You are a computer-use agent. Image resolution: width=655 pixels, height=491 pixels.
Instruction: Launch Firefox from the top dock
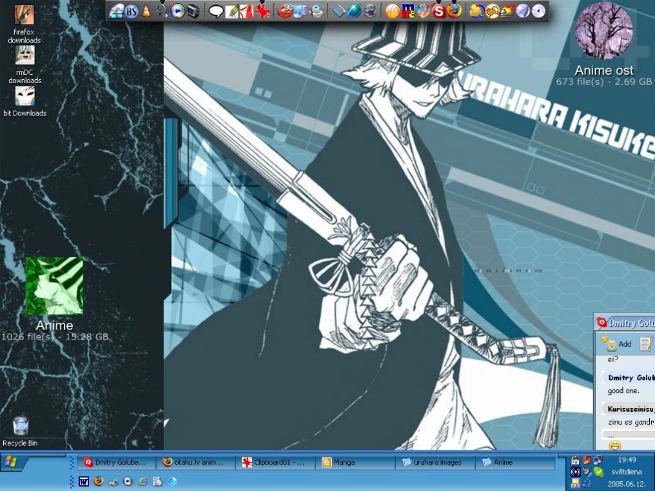point(454,11)
